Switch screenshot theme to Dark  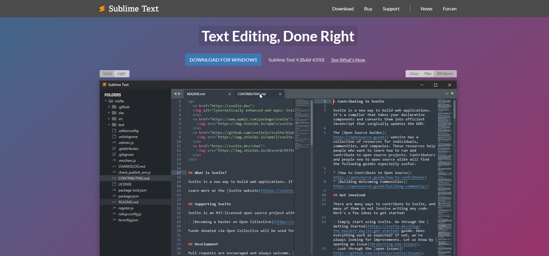(x=107, y=73)
